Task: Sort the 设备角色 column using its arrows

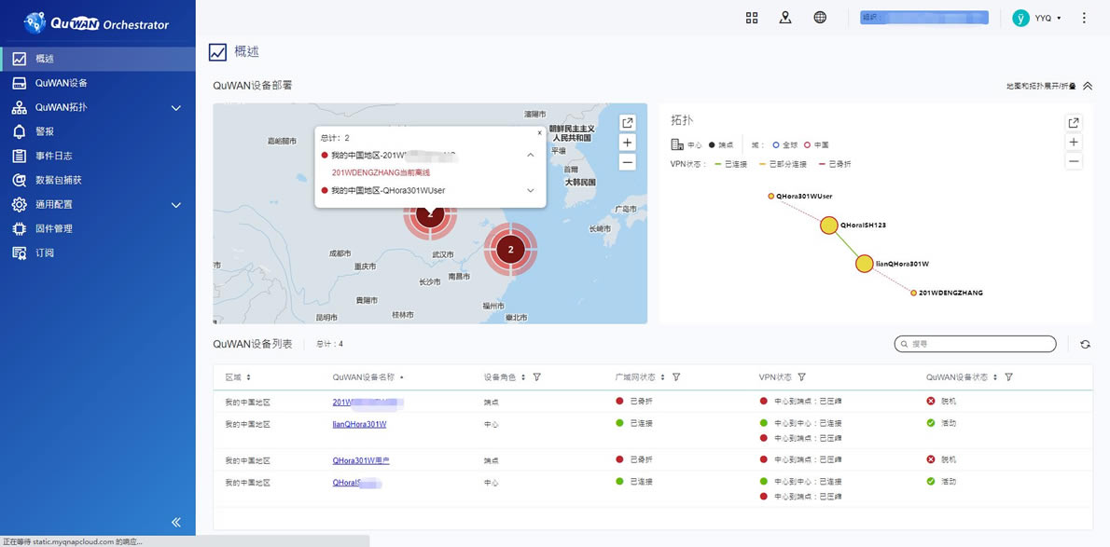Action: click(x=523, y=377)
